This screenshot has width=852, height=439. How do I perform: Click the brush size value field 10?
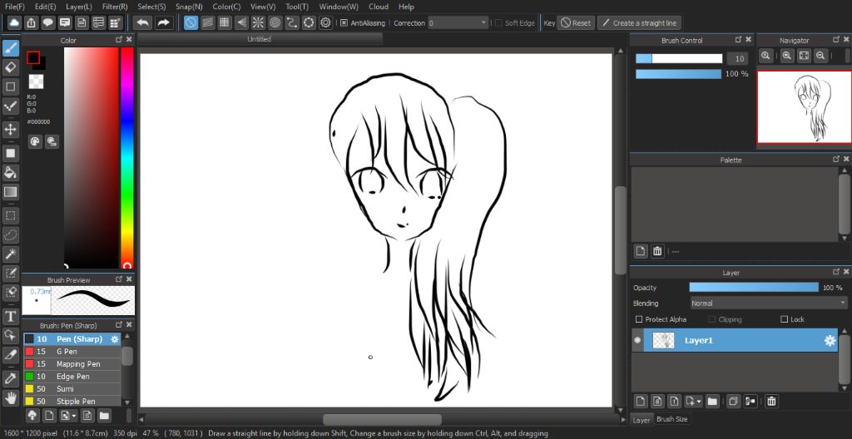tap(738, 59)
